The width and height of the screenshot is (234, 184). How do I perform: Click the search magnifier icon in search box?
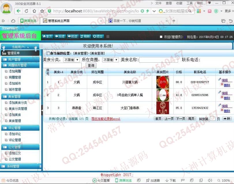[x=190, y=11]
